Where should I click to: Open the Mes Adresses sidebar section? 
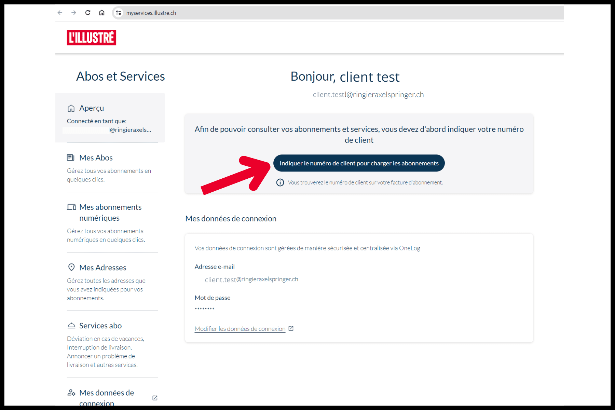102,268
